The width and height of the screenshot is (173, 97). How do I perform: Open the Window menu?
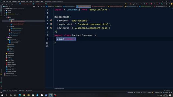tap(37, 1)
